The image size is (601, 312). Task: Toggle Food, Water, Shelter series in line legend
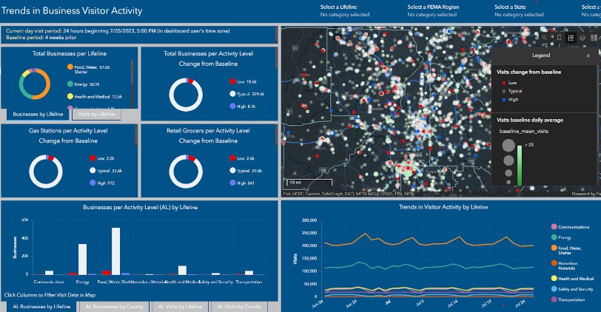566,250
